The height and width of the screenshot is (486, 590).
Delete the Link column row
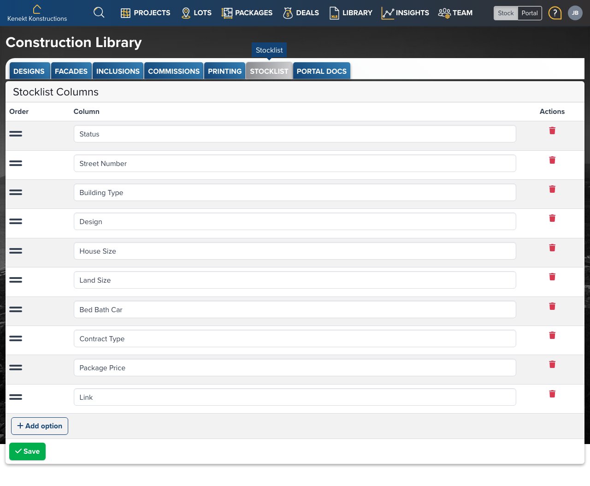552,394
